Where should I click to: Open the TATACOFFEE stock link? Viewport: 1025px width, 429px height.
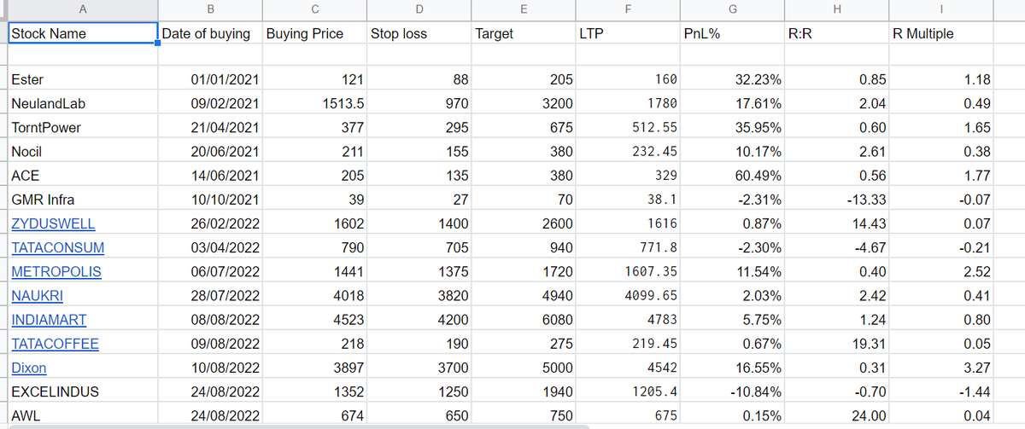(55, 345)
